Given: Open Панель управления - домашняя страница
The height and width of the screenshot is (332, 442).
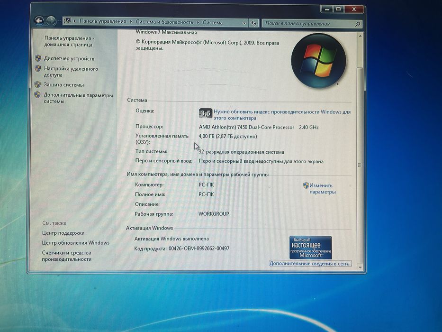Looking at the screenshot, I should pyautogui.click(x=69, y=41).
